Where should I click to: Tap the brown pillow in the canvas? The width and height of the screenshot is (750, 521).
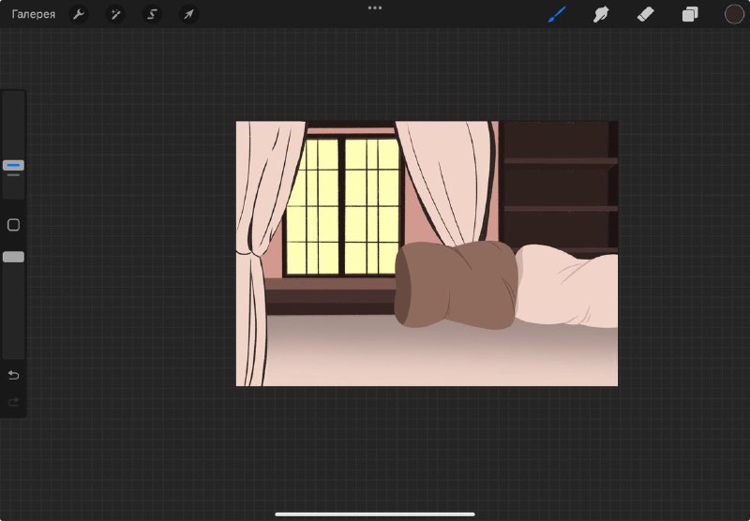pyautogui.click(x=456, y=285)
